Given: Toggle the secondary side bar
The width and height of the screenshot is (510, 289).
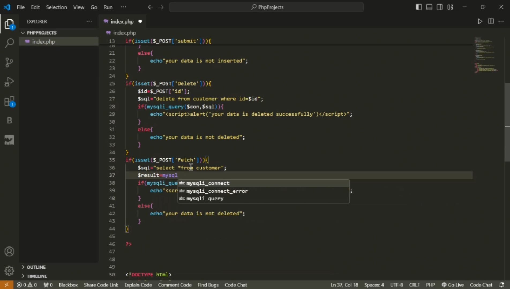Looking at the screenshot, I should (x=439, y=7).
